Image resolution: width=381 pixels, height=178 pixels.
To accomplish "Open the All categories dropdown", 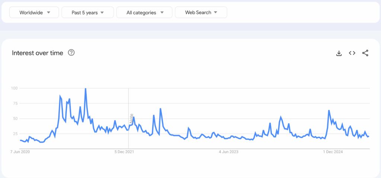I will (x=144, y=12).
